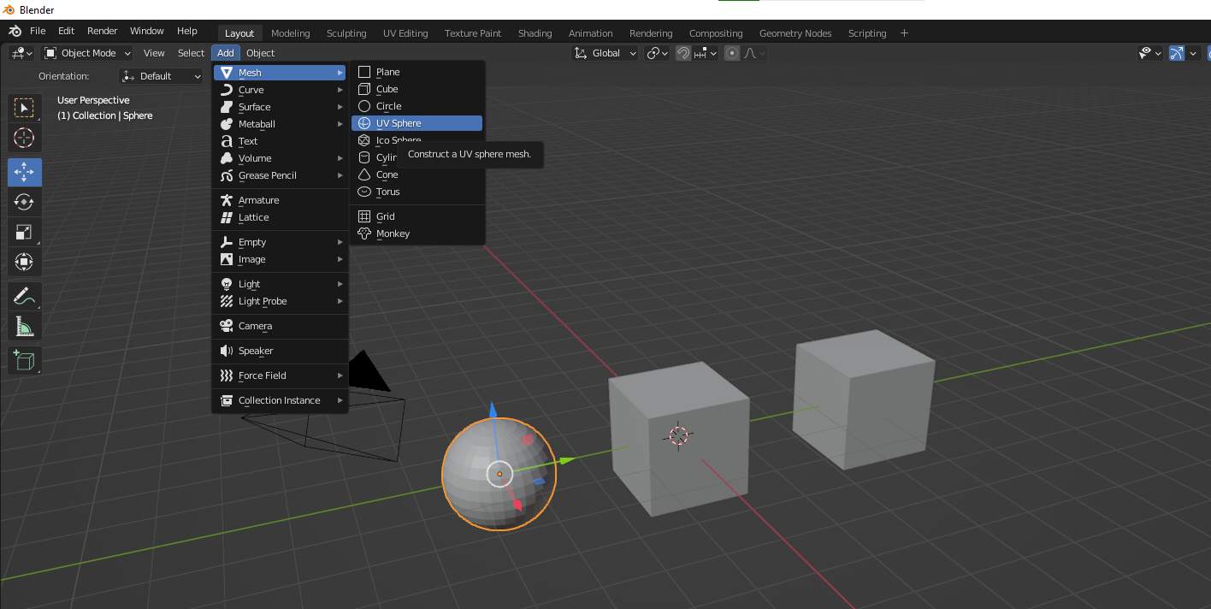Add a new workspace with plus button
This screenshot has height=609, width=1211.
(x=904, y=33)
